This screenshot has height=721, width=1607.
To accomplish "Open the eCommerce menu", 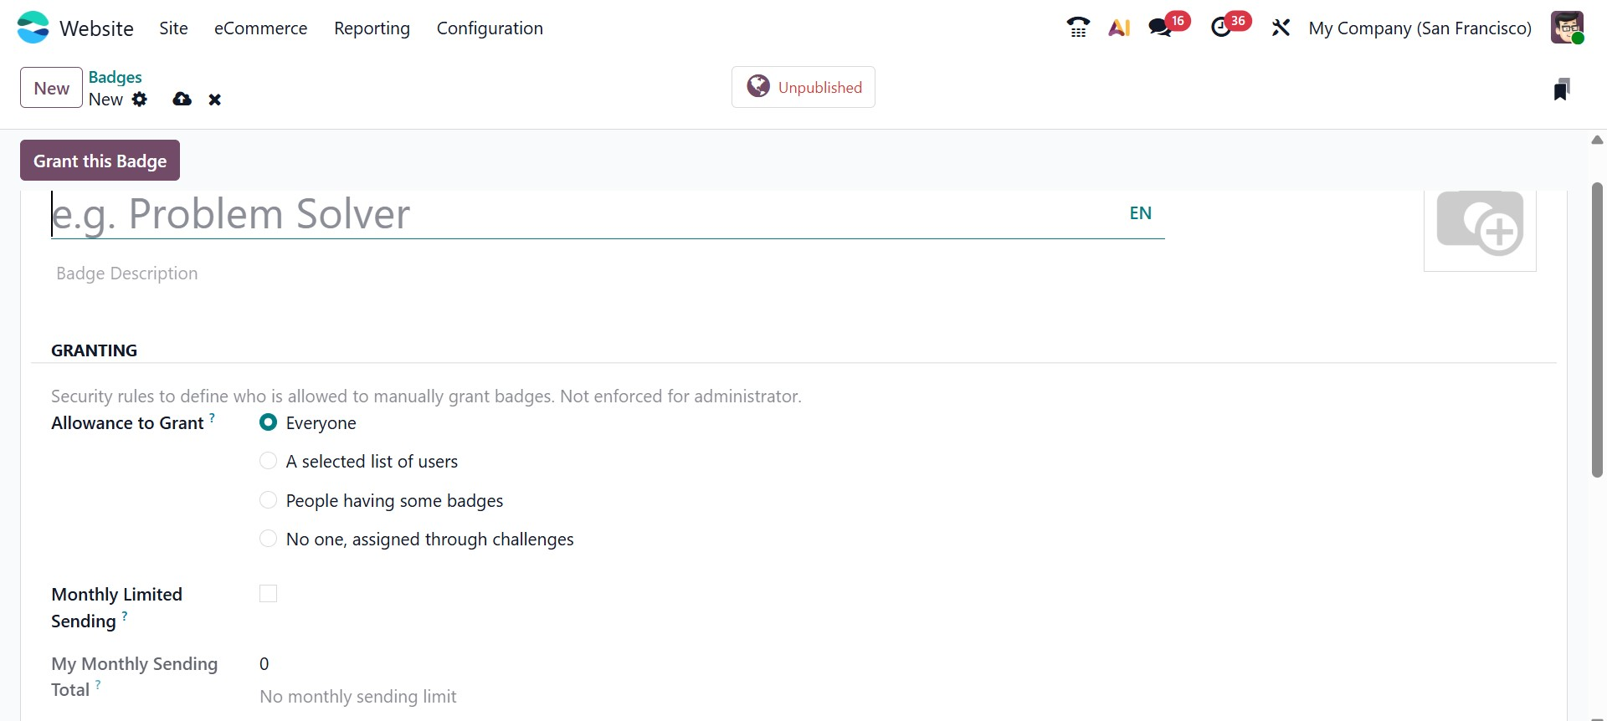I will tap(260, 28).
